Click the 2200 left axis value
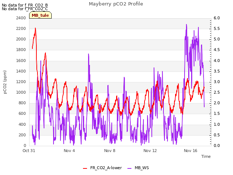This screenshot has width=233, height=175. coord(21,28)
